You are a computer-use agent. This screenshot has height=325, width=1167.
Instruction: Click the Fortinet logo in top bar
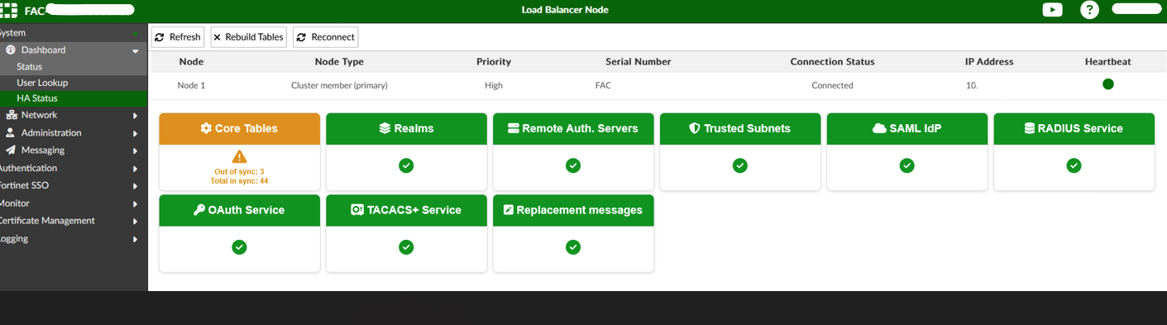(9, 11)
